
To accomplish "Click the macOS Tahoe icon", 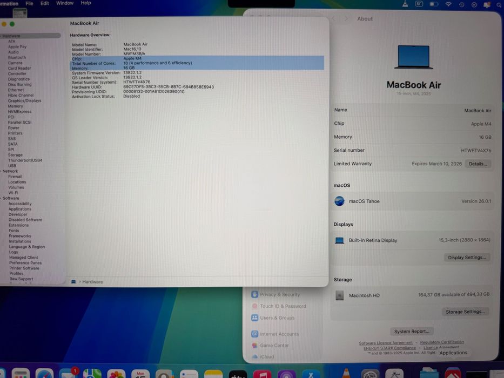I will click(339, 201).
